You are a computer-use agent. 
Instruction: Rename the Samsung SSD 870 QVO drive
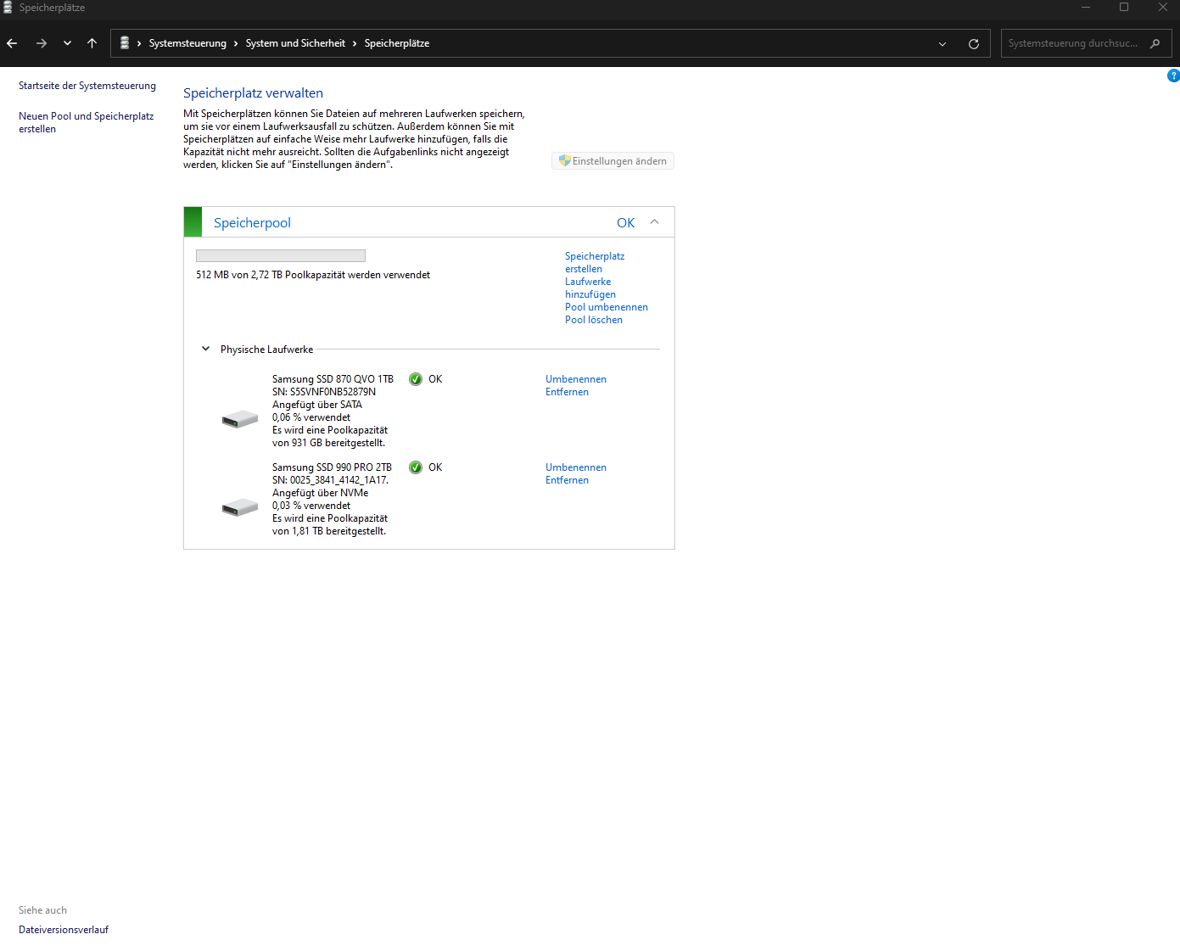pos(576,379)
